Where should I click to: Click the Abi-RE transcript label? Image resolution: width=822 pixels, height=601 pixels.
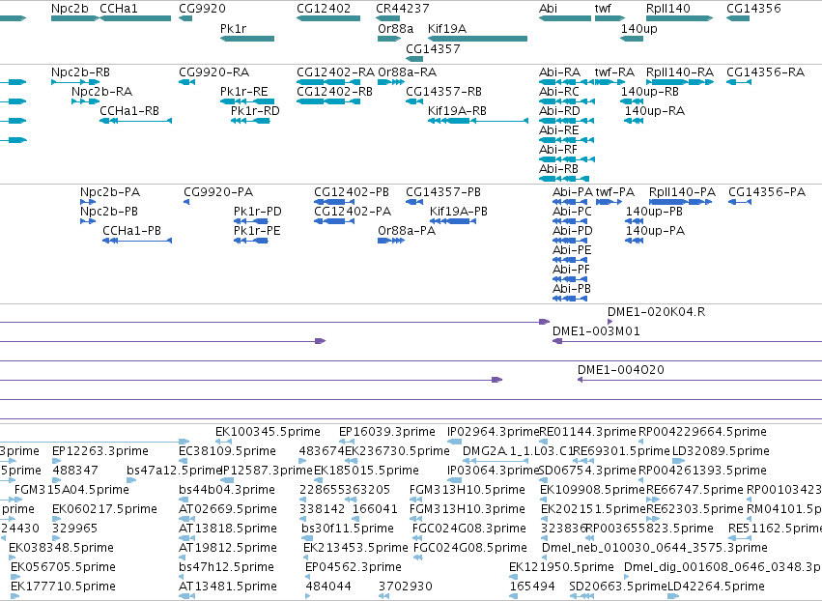pos(559,130)
